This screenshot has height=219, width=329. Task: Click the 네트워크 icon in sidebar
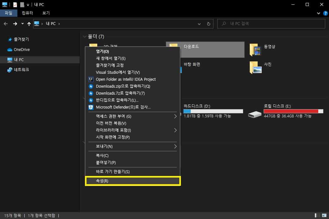pos(10,70)
